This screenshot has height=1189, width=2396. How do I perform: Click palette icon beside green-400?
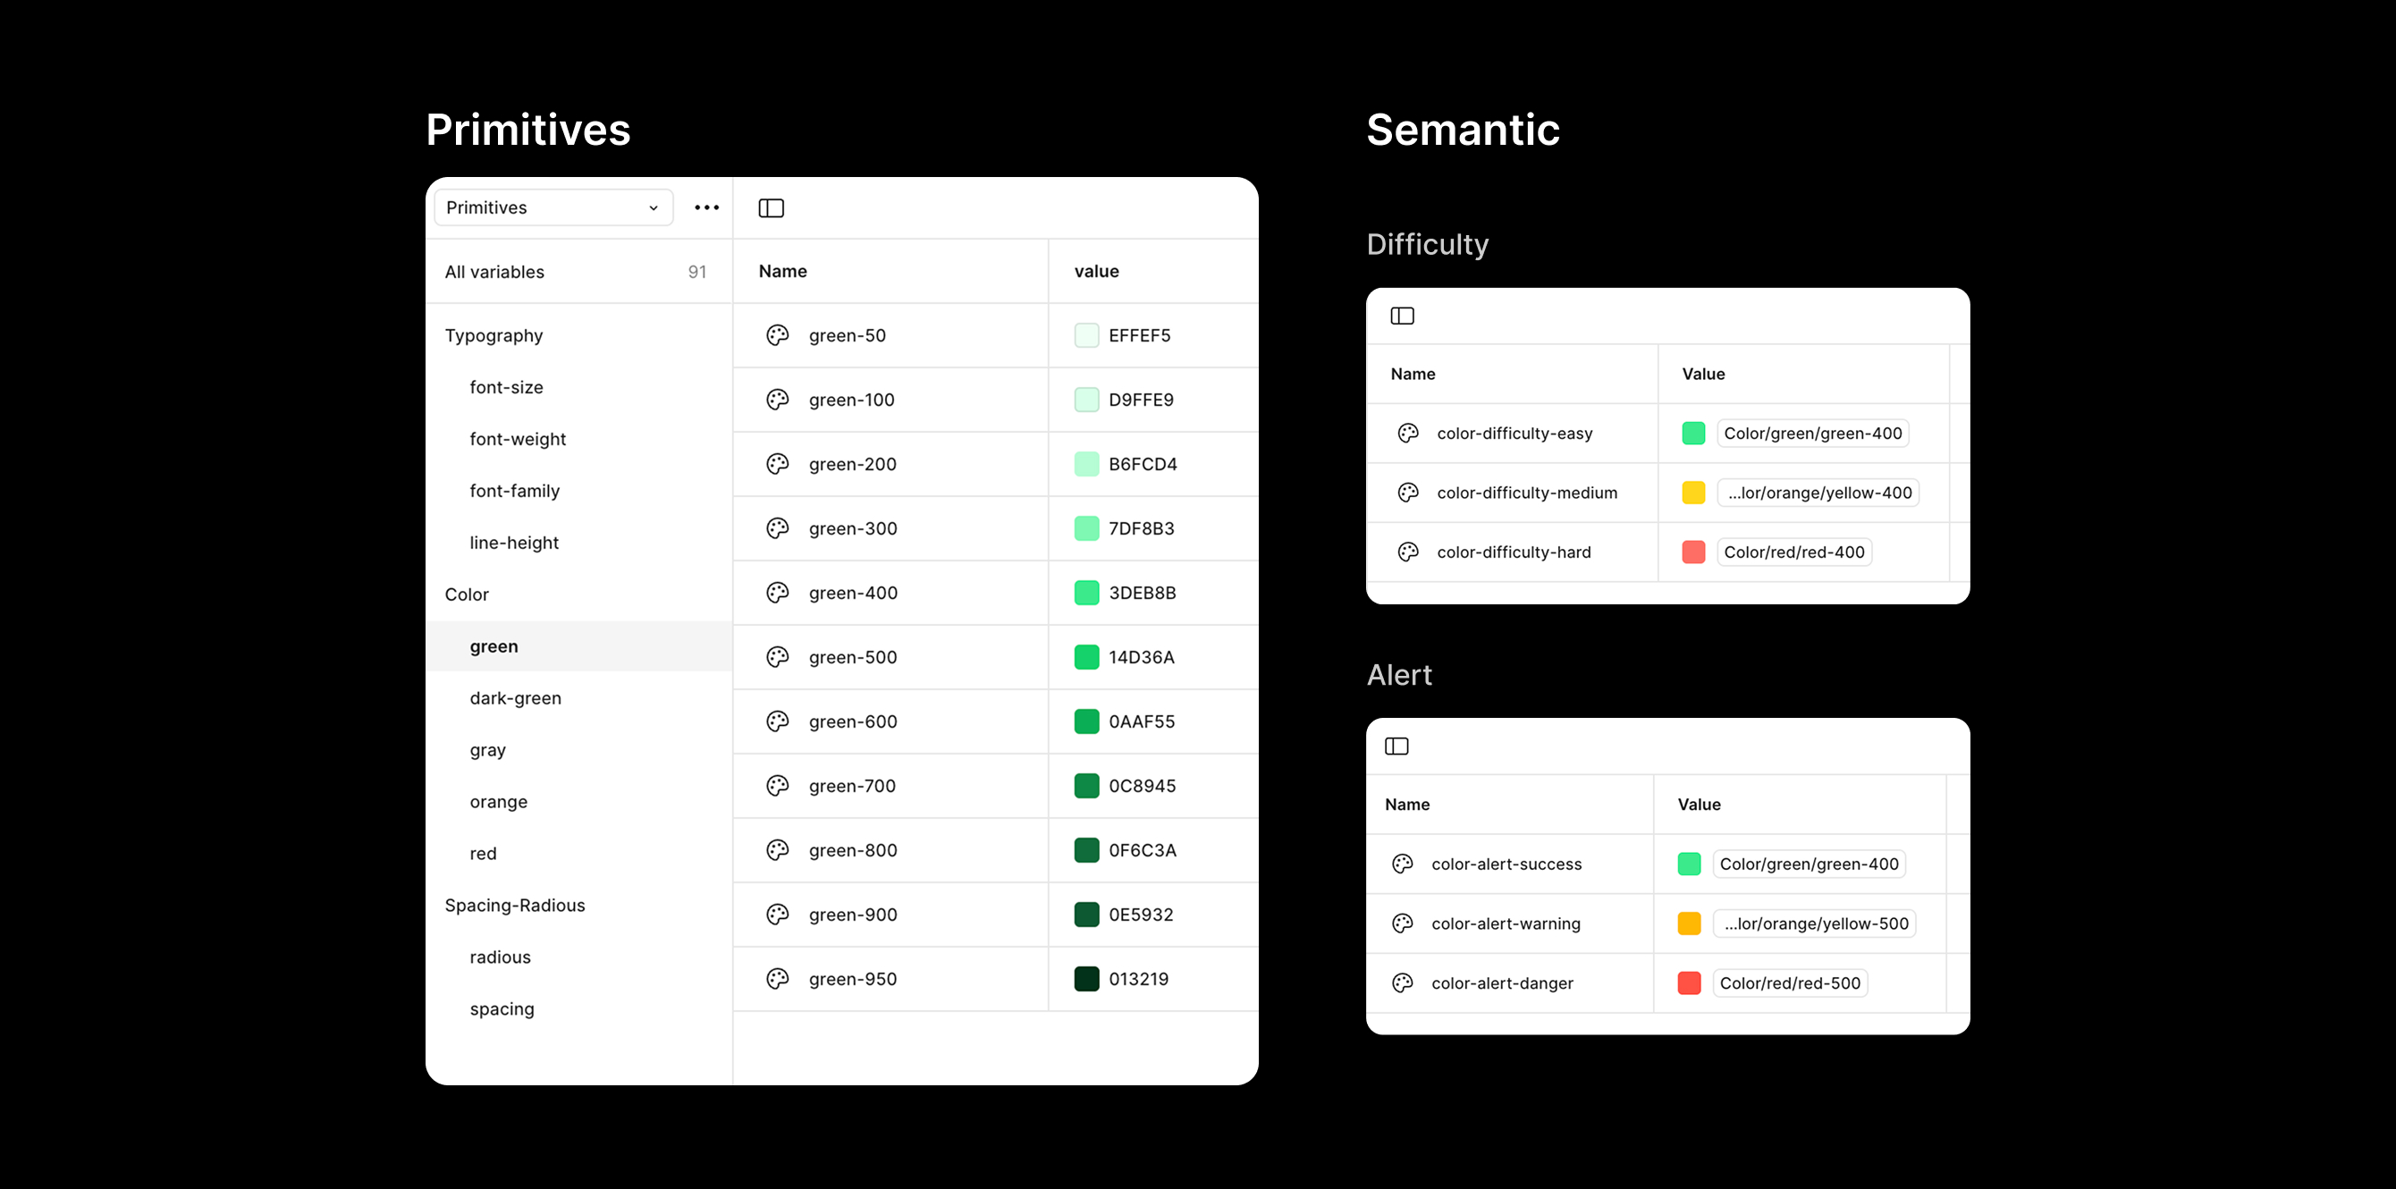(x=778, y=593)
